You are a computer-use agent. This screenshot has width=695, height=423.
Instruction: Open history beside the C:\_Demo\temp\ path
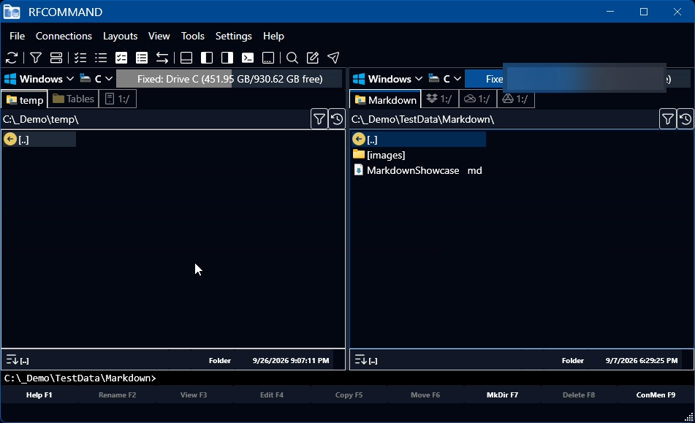[x=337, y=119]
